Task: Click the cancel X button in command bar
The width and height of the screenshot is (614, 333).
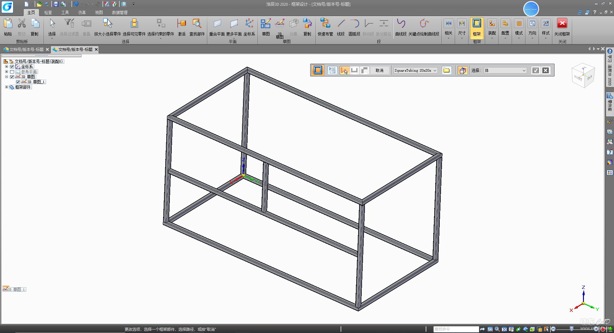Action: (x=546, y=70)
